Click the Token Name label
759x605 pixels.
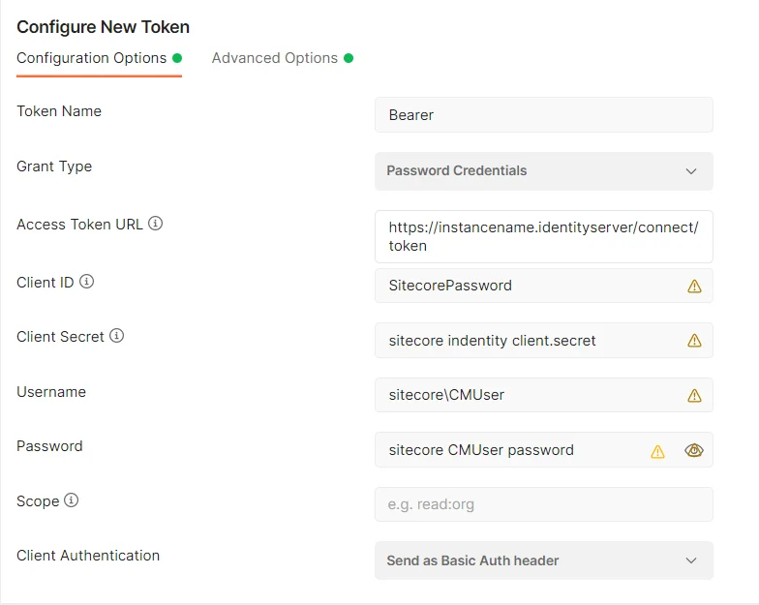59,111
